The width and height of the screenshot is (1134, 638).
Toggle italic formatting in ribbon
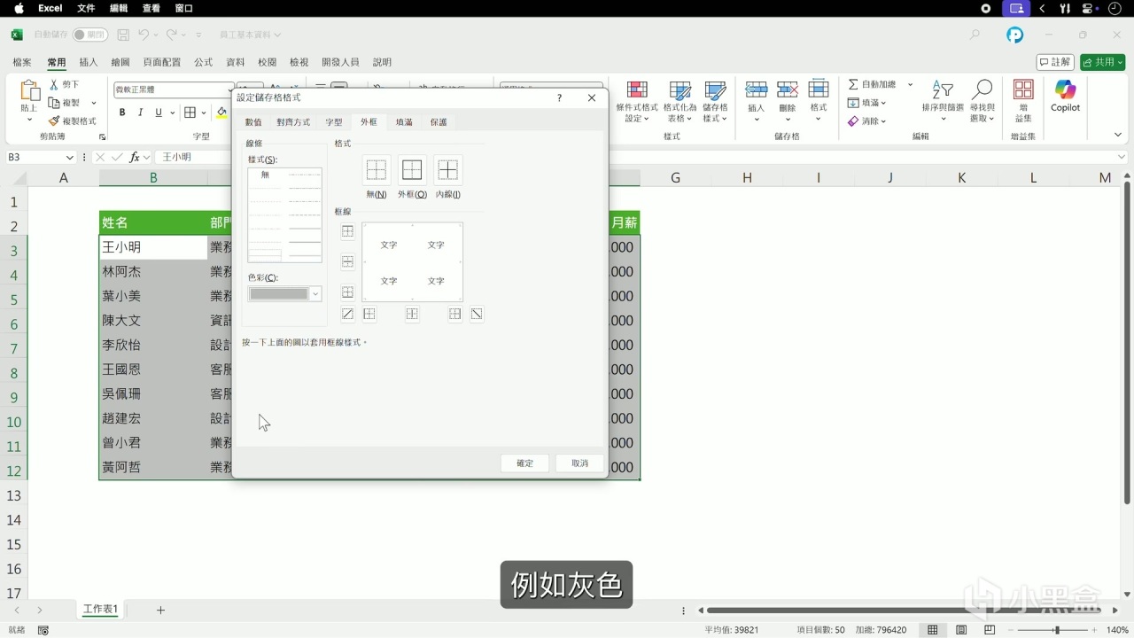[140, 113]
